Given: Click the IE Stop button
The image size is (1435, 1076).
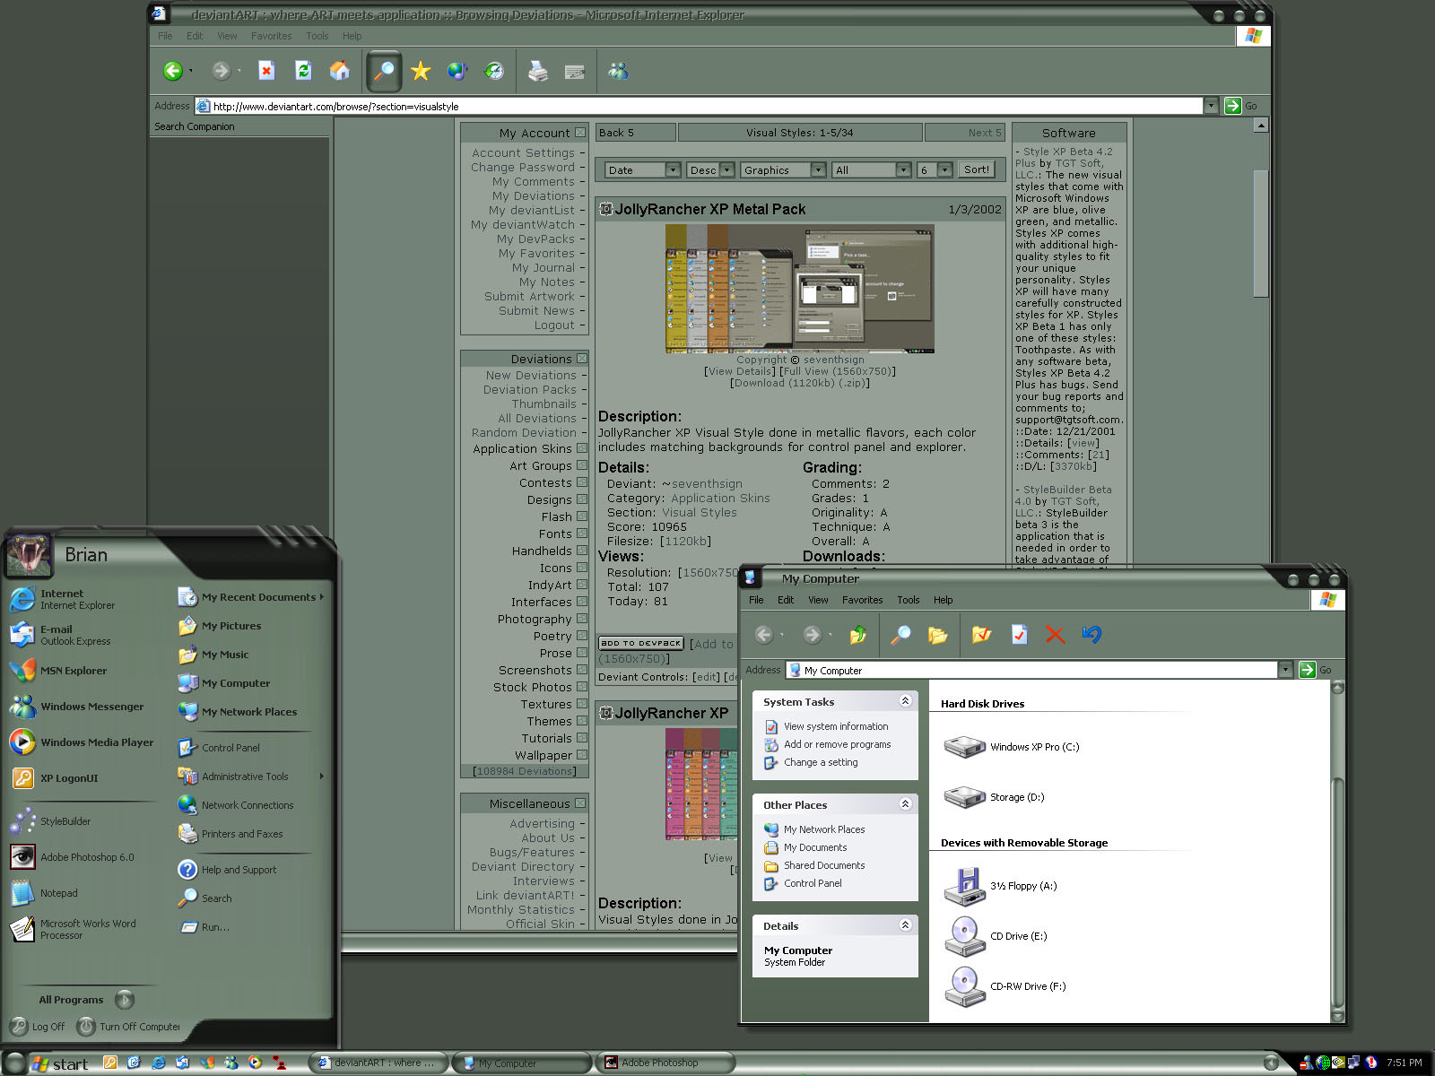Looking at the screenshot, I should coord(266,71).
